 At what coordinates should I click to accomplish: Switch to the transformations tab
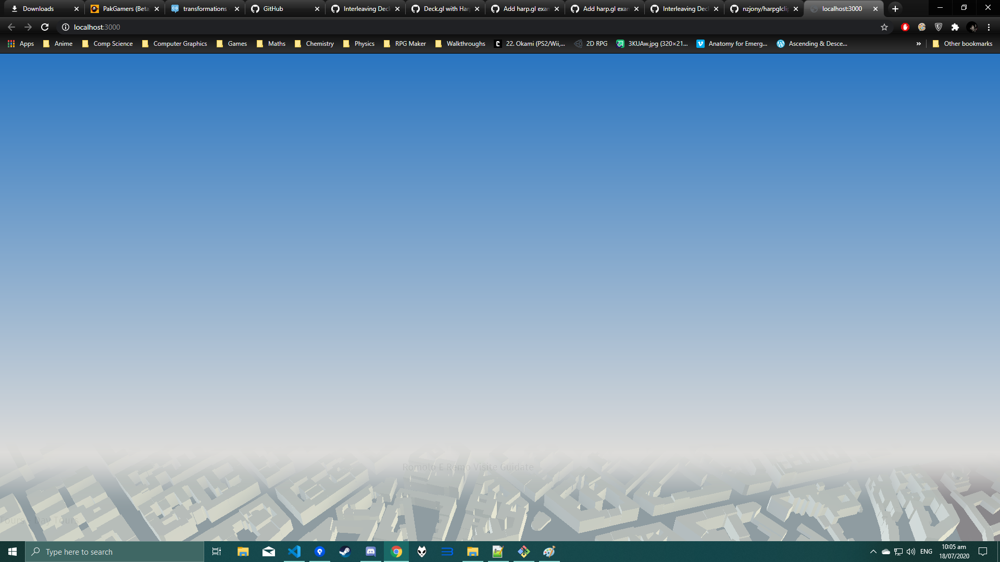[205, 9]
